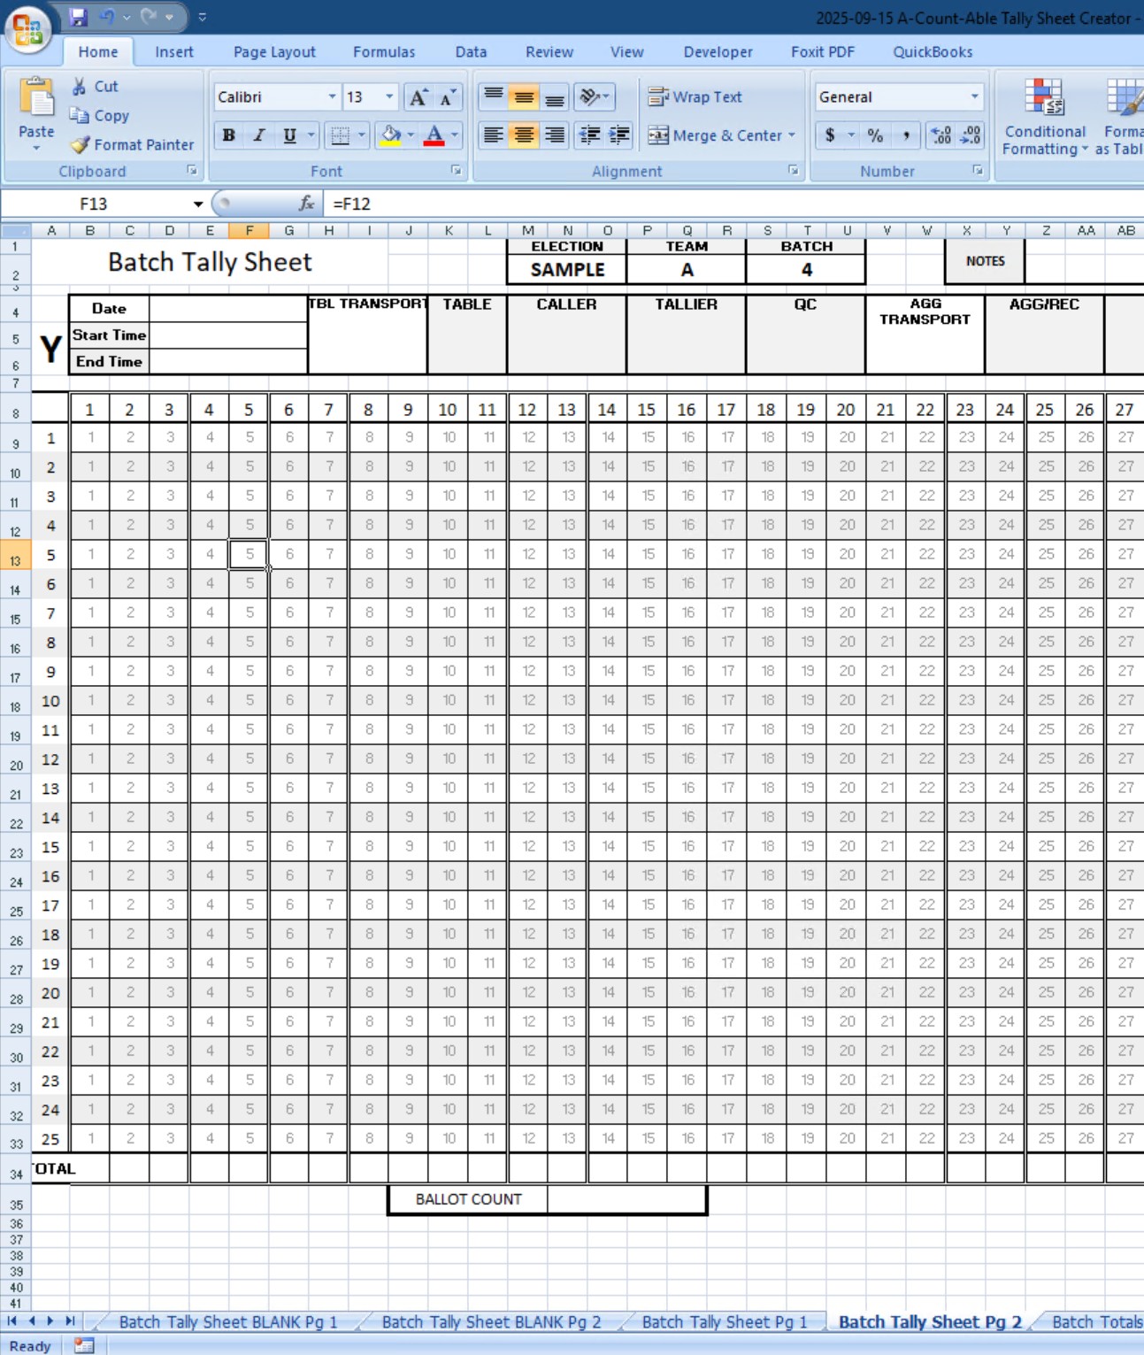
Task: Decrease Decimal places icon
Action: 971,135
